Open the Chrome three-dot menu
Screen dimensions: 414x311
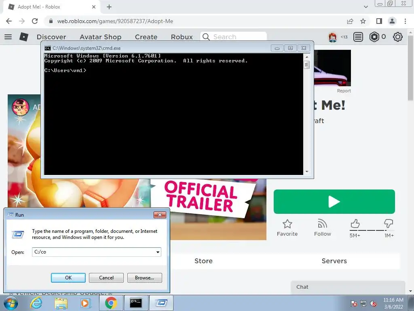coord(405,21)
